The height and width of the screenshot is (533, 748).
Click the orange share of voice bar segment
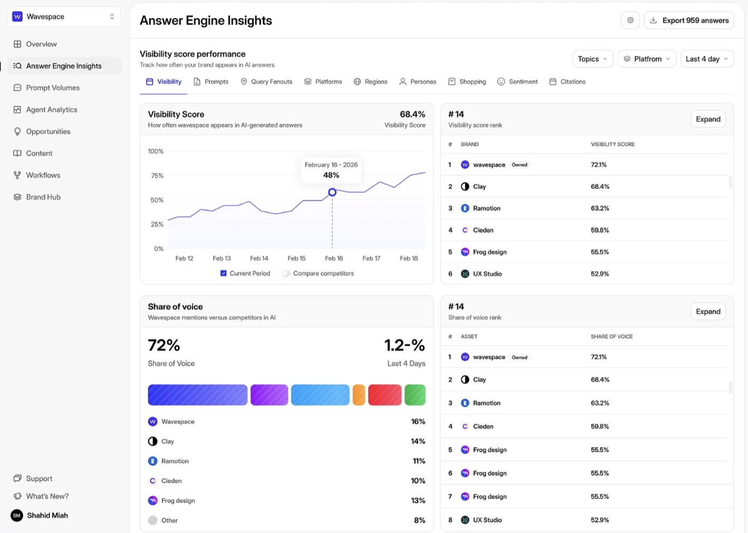(x=359, y=395)
